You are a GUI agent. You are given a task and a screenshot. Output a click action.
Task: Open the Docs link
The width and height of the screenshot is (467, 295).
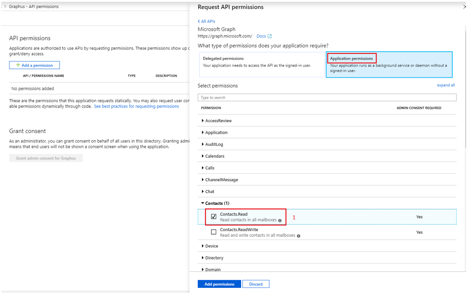[x=261, y=36]
